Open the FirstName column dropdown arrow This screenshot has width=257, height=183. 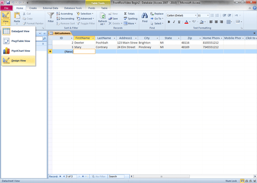coord(93,38)
